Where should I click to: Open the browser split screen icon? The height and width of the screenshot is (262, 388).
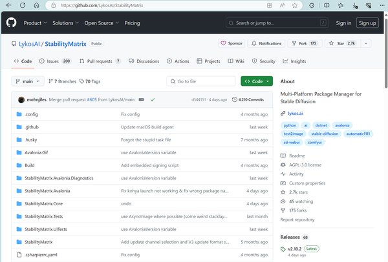tap(327, 5)
